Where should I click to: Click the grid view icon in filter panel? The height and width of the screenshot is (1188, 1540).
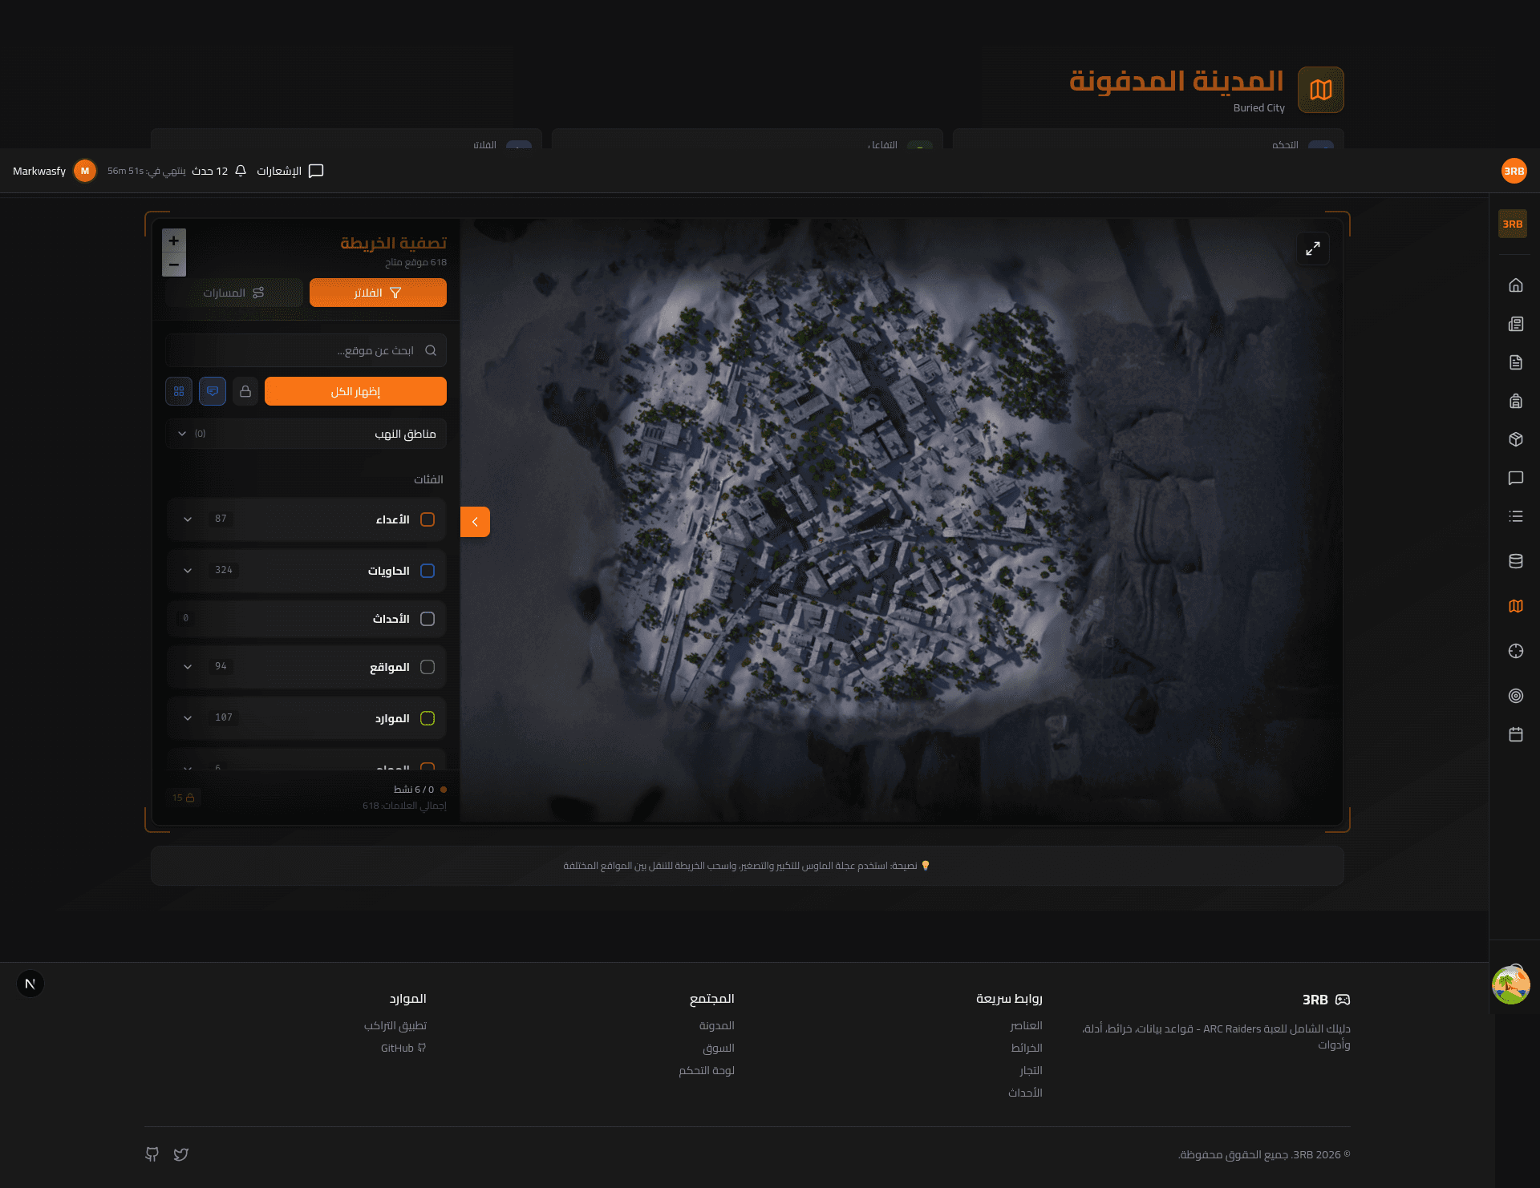[x=179, y=391]
